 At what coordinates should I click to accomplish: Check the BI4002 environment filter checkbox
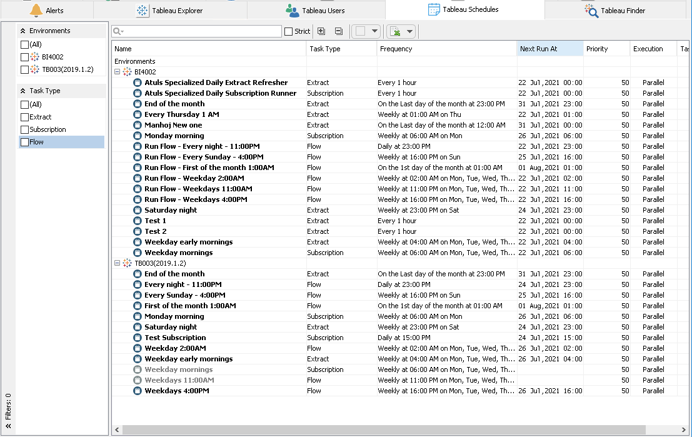click(25, 57)
